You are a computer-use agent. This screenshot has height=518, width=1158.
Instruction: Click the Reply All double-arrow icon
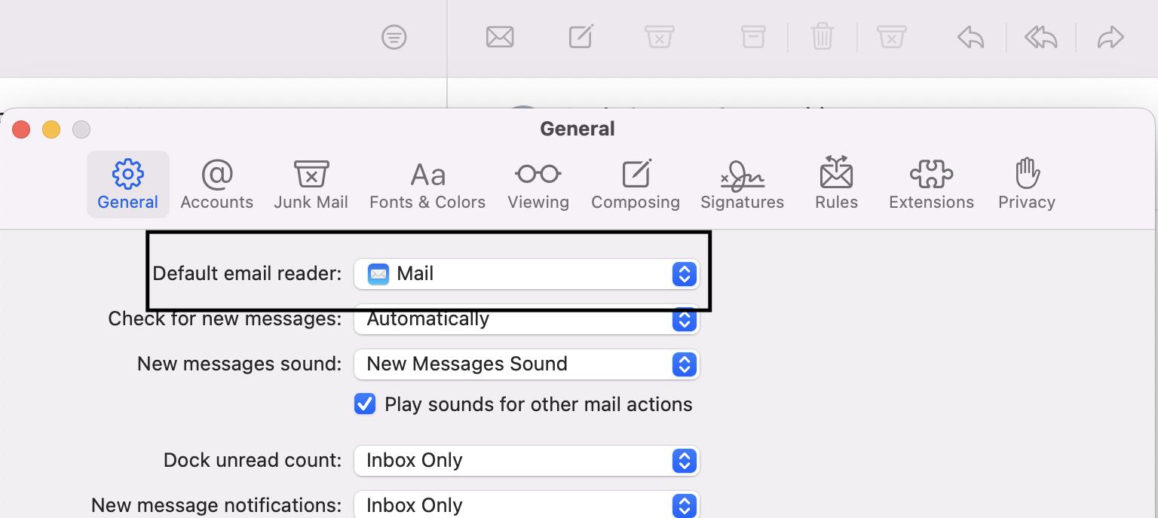tap(1041, 37)
